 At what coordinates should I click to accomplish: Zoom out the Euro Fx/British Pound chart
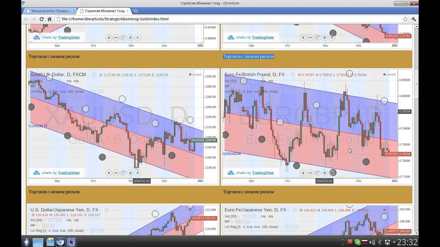(310, 173)
